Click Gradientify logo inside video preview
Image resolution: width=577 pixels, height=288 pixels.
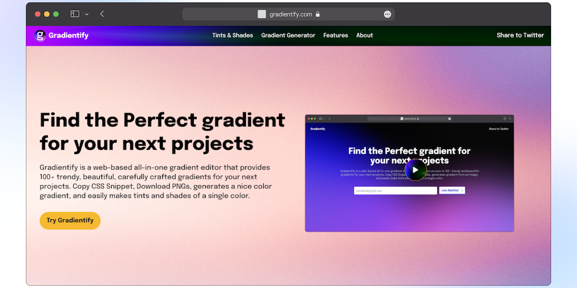click(x=318, y=129)
